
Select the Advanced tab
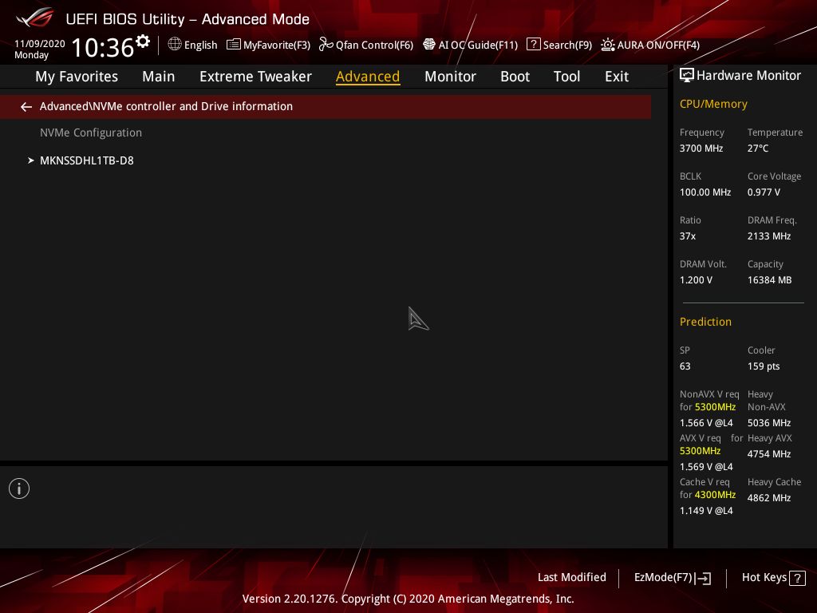tap(368, 77)
